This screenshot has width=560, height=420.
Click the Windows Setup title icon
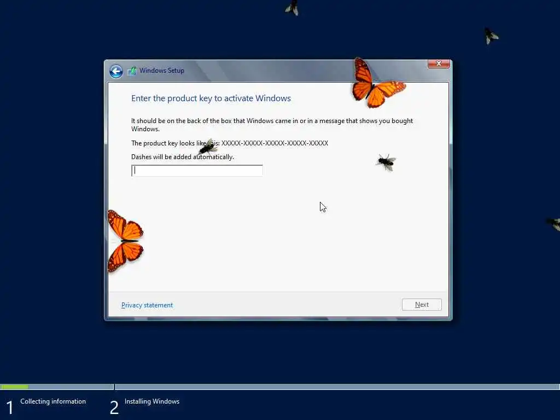pos(132,71)
